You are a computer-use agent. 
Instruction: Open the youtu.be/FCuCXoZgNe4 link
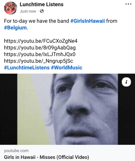tap(41, 41)
